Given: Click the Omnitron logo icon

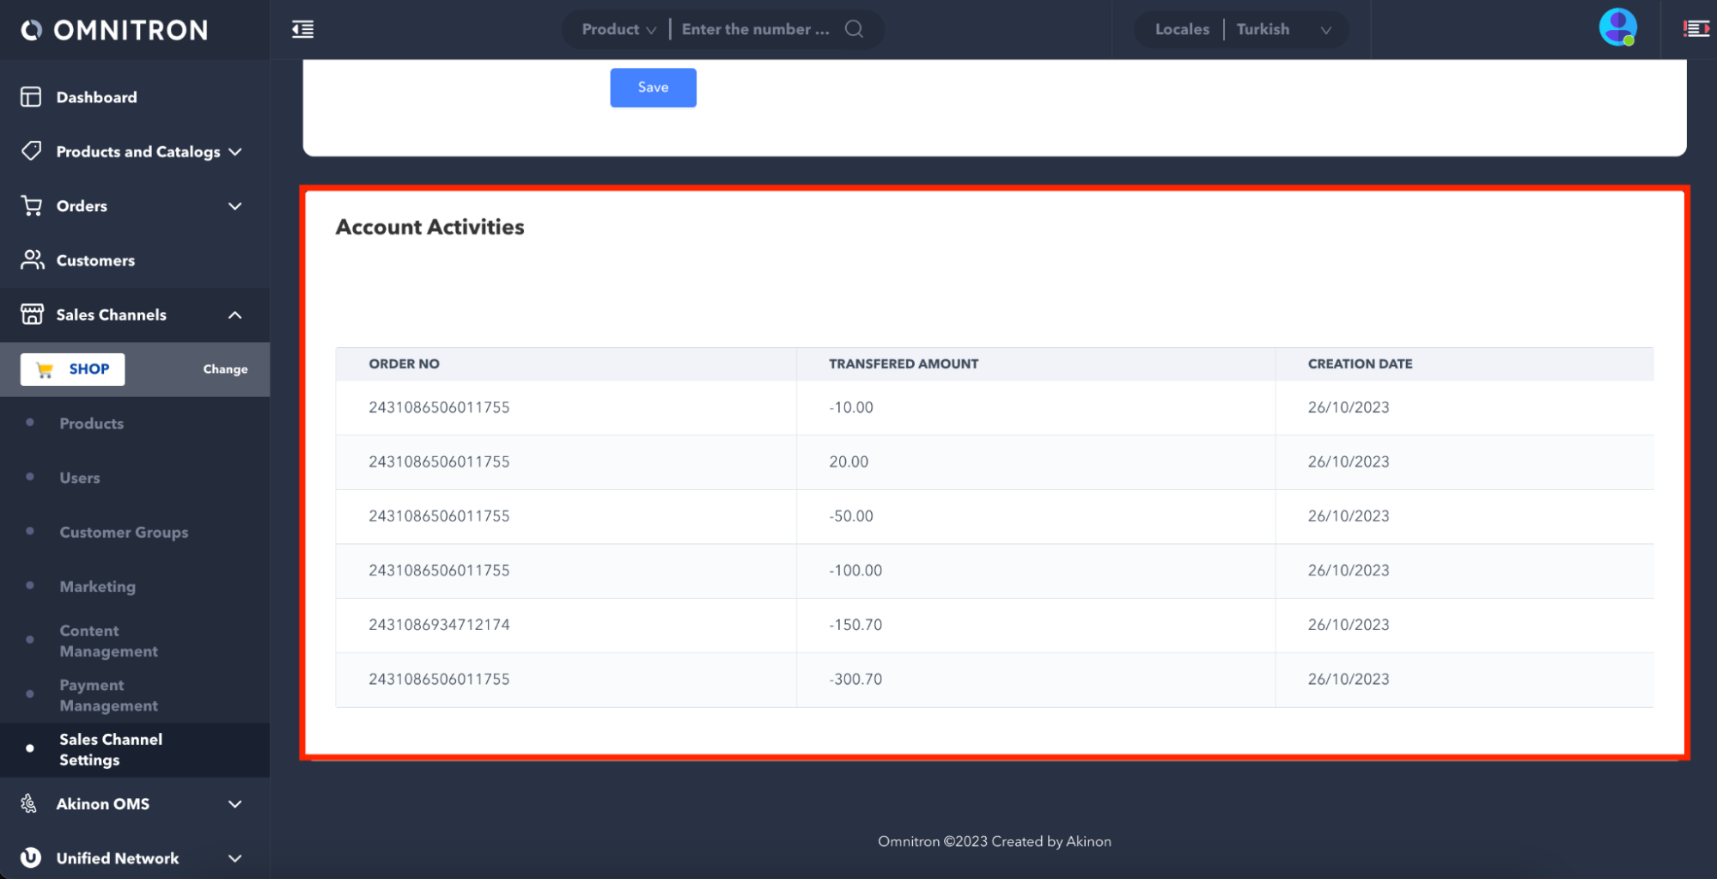Looking at the screenshot, I should pos(31,30).
